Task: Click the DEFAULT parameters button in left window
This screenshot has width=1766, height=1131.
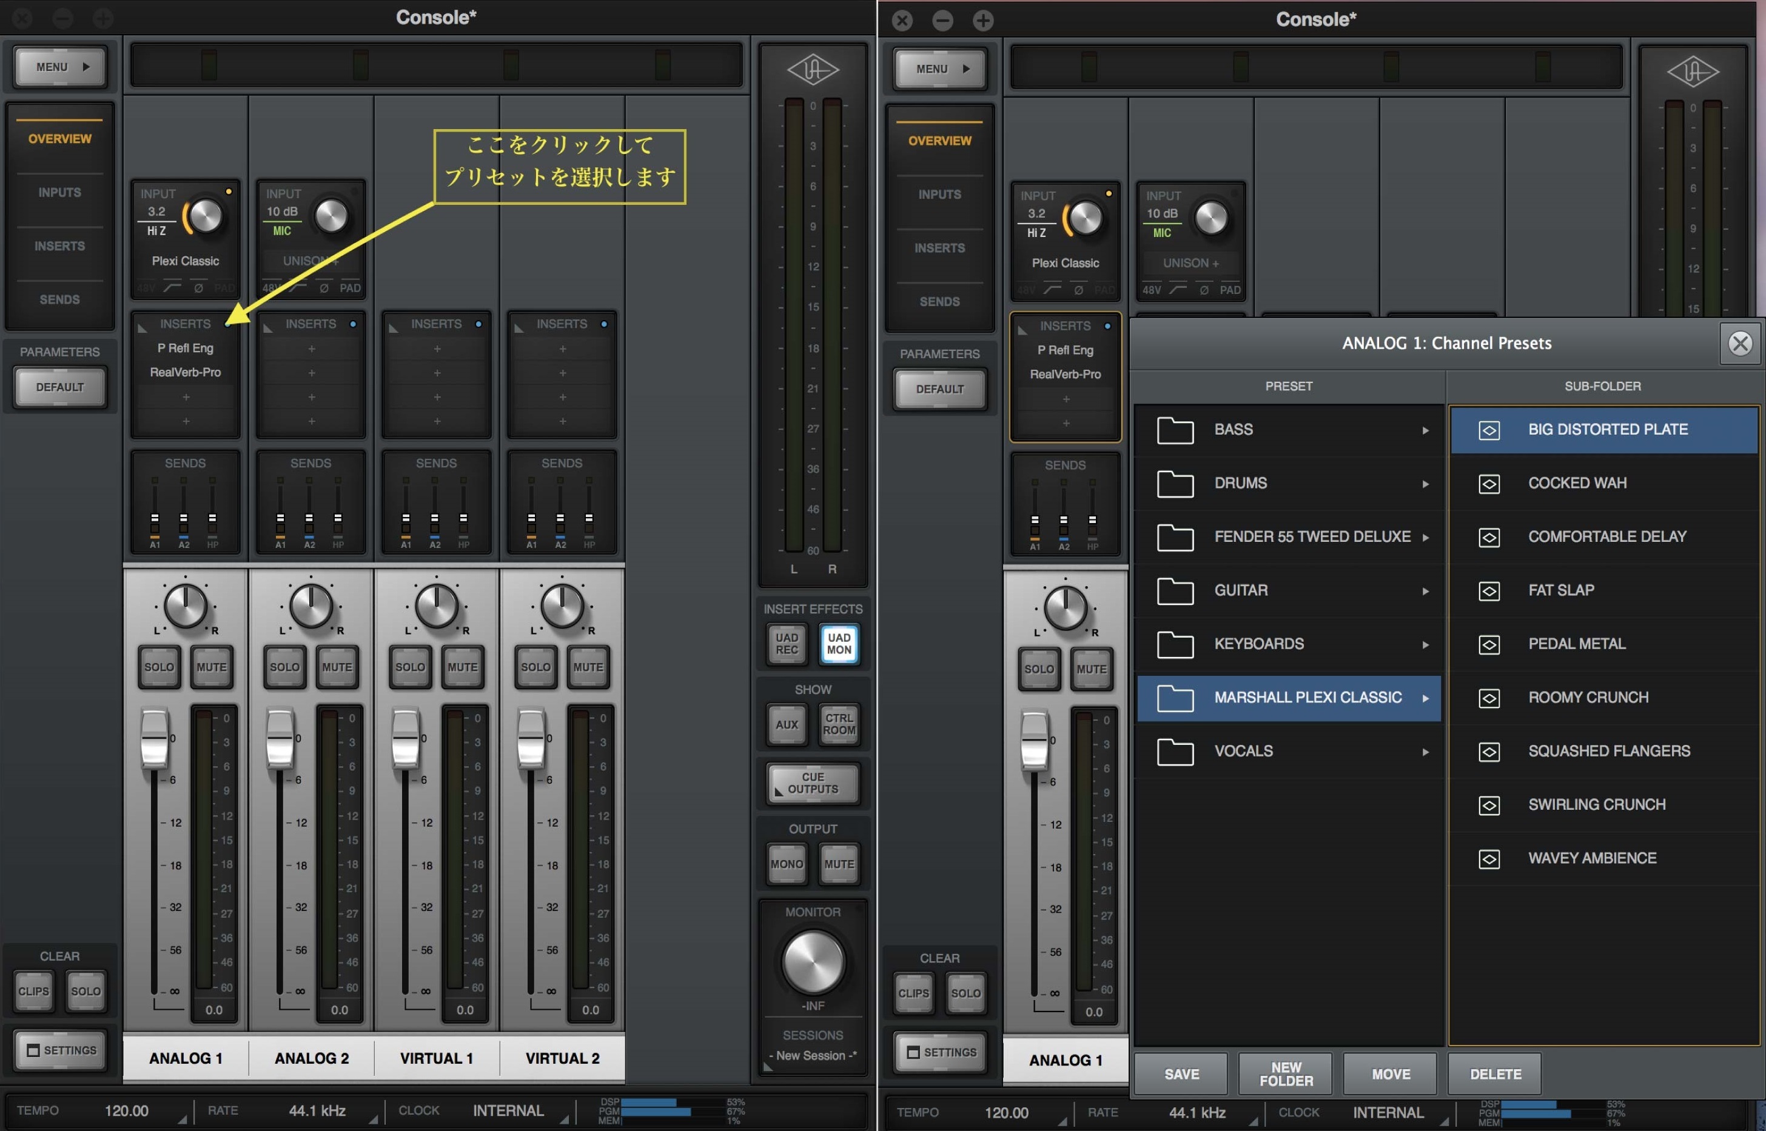Action: pyautogui.click(x=60, y=387)
